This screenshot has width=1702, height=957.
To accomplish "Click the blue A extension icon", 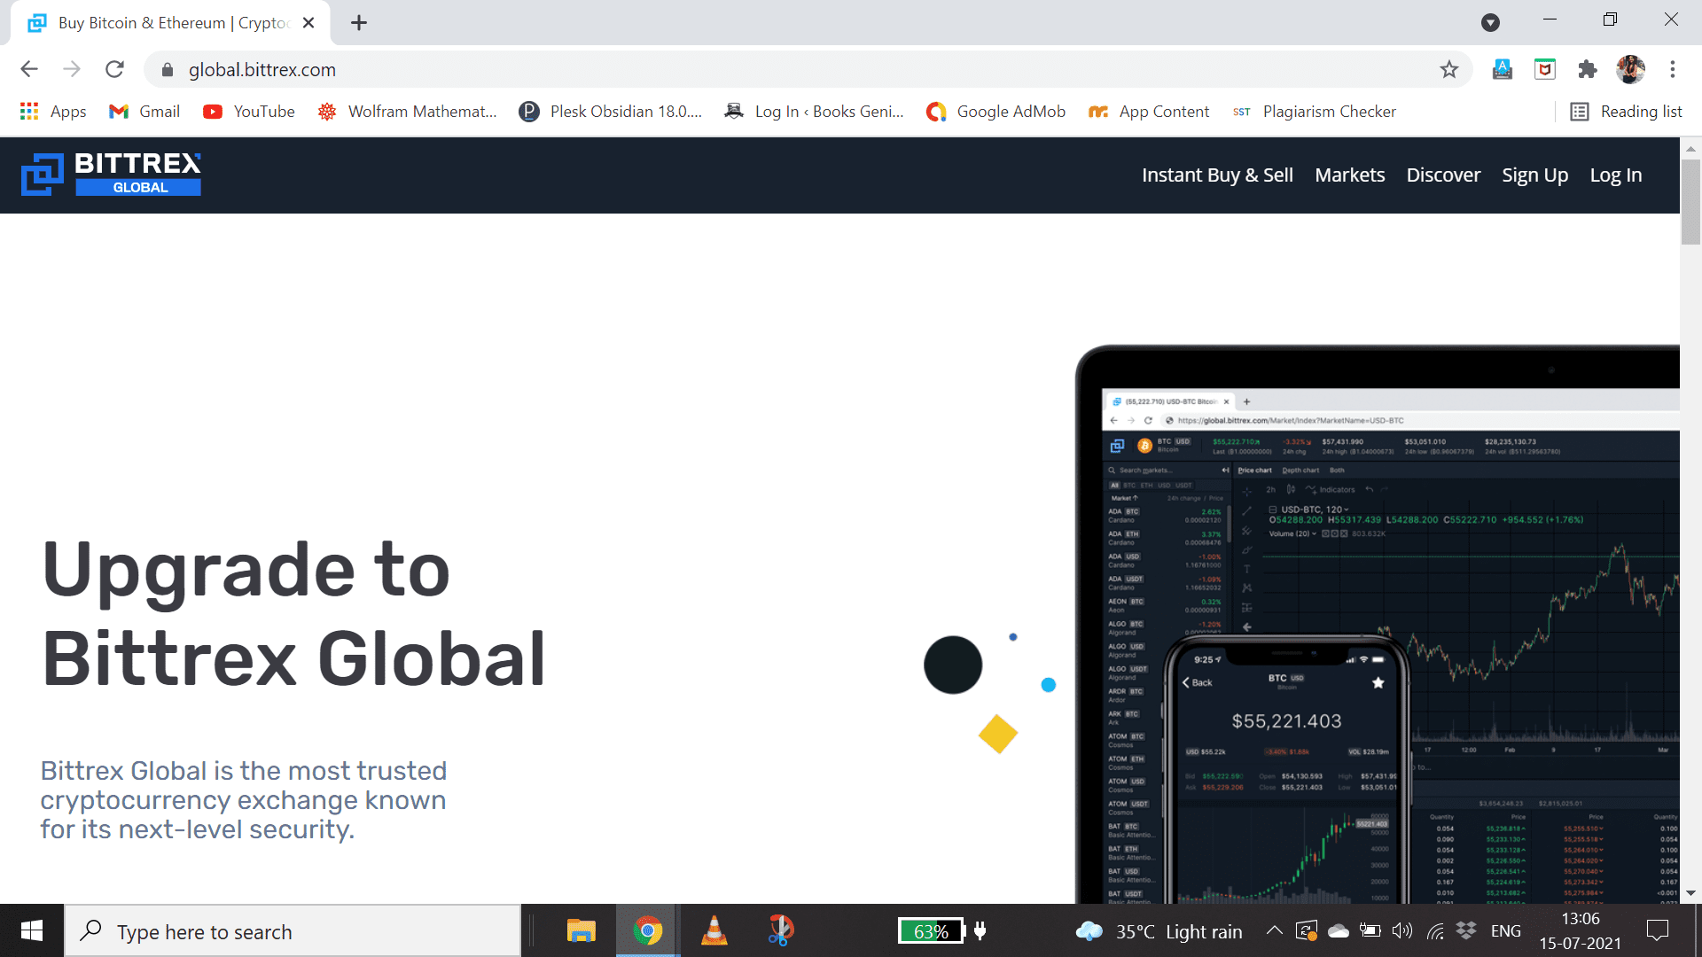I will pos(1503,69).
